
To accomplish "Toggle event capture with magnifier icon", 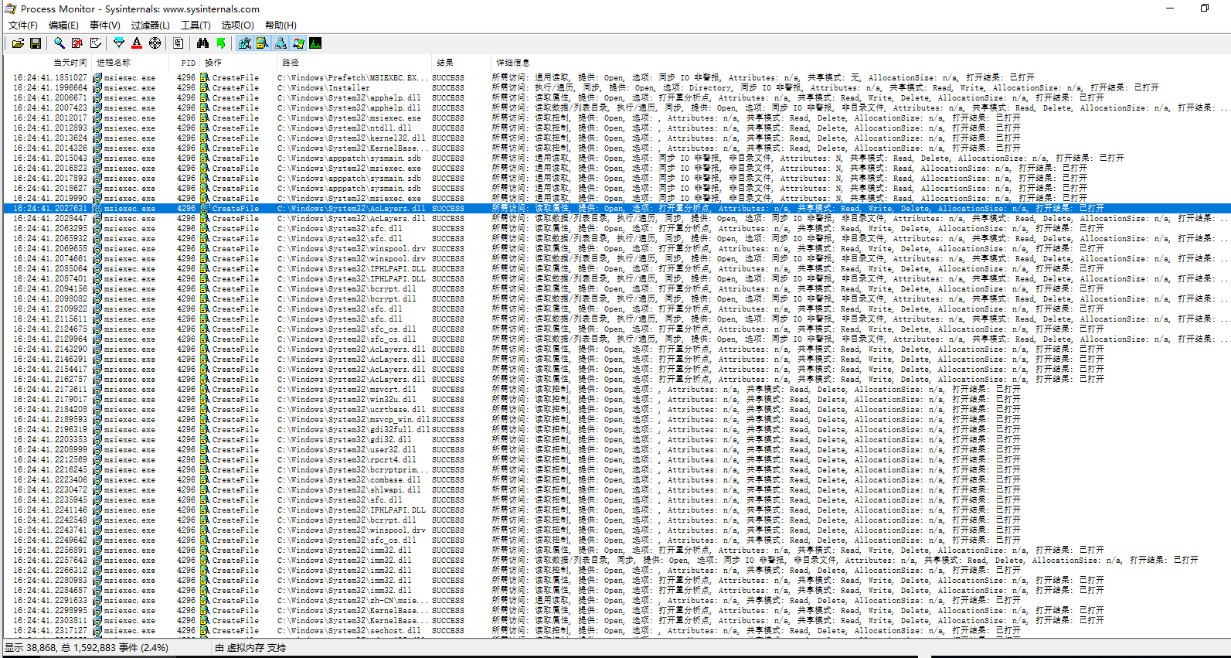I will pos(60,43).
